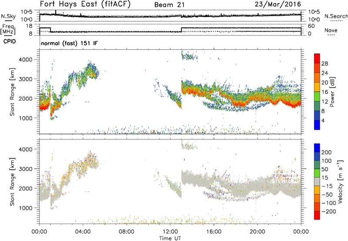
Task: Click the "16" tick label on the Power bar
Action: 325,92
